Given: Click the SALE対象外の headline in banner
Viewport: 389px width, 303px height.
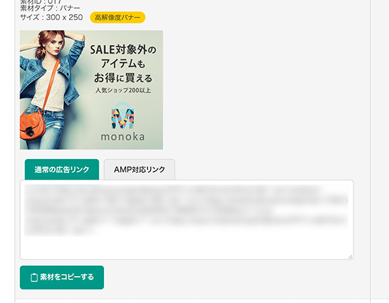Looking at the screenshot, I should pos(123,50).
